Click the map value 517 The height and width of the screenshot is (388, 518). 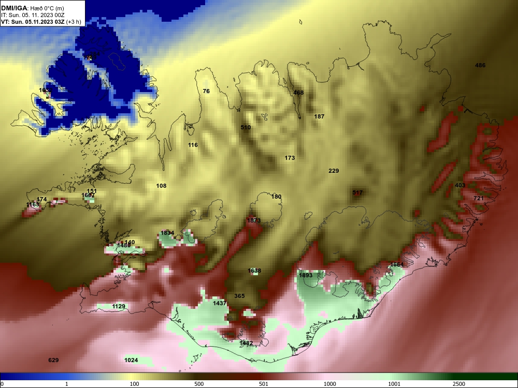point(357,192)
